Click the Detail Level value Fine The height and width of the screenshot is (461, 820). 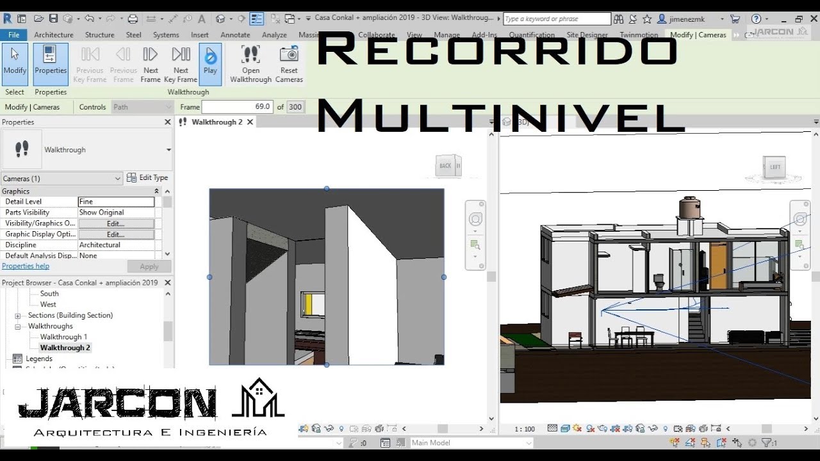point(116,202)
